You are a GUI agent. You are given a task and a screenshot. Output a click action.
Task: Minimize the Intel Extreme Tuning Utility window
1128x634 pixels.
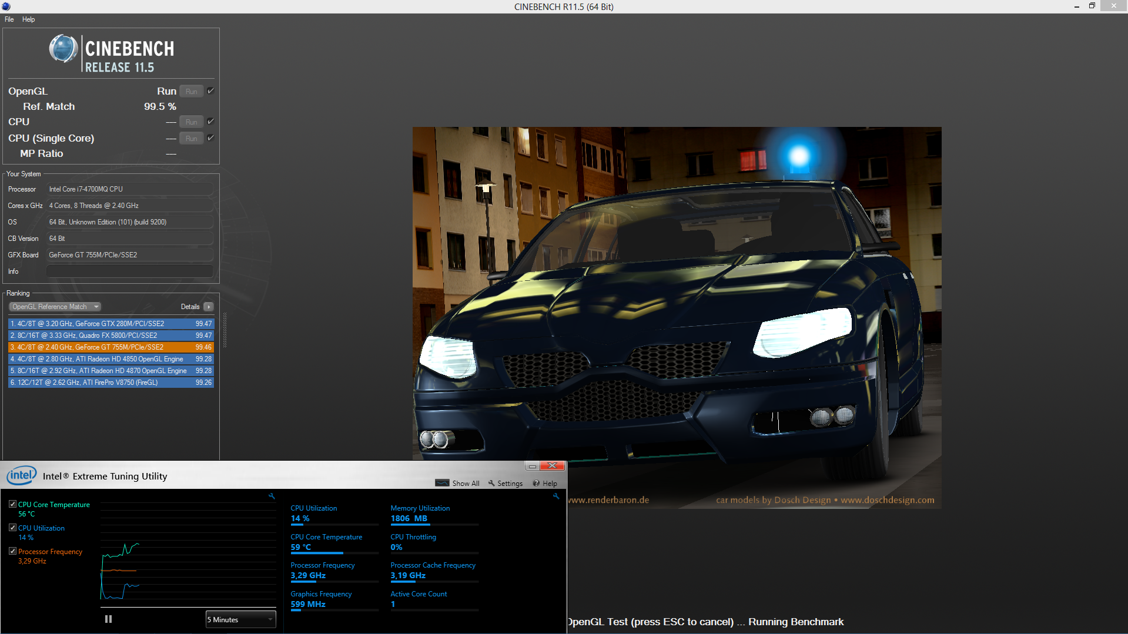[x=532, y=466]
